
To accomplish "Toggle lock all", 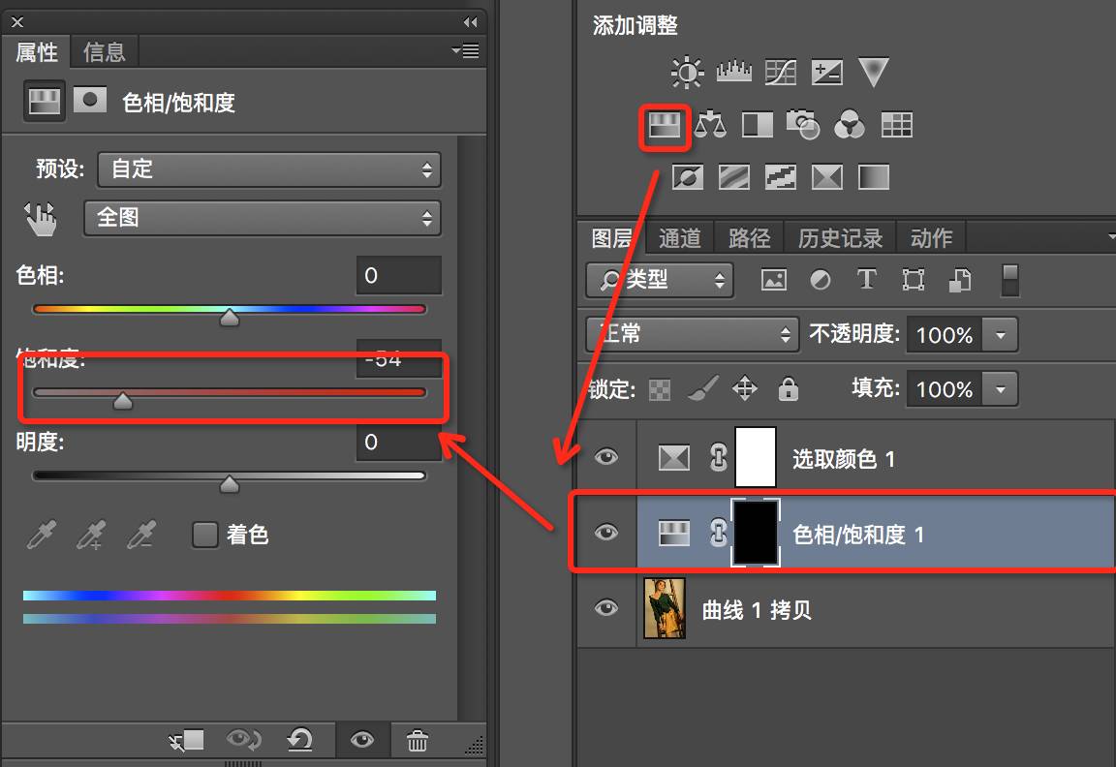I will pos(788,388).
